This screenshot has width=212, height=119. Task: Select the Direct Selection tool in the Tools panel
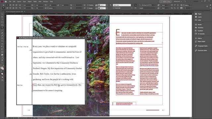pyautogui.click(x=2, y=17)
